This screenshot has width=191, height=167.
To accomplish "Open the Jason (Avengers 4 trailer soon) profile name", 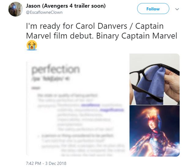I will (x=66, y=6).
